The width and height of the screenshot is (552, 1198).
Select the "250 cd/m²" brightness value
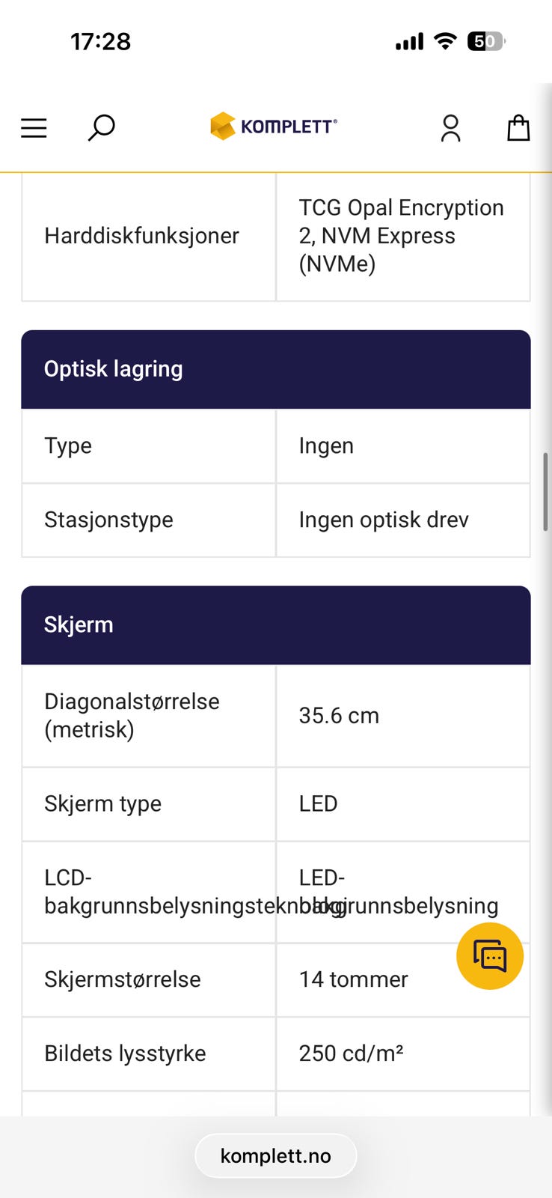coord(351,1053)
